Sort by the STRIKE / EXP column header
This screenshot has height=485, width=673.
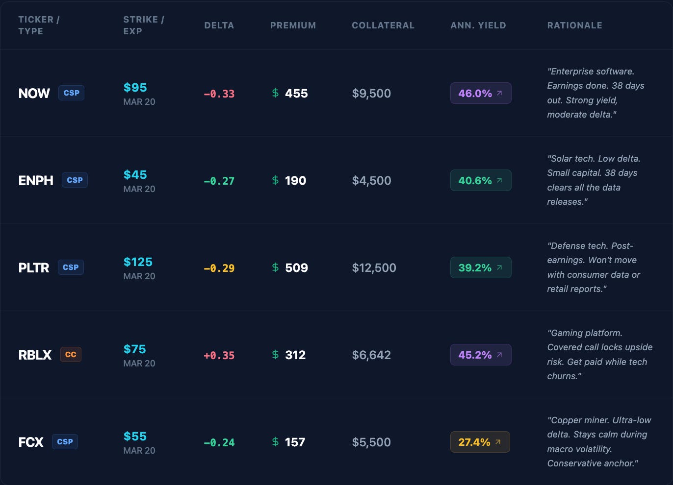[x=144, y=25]
